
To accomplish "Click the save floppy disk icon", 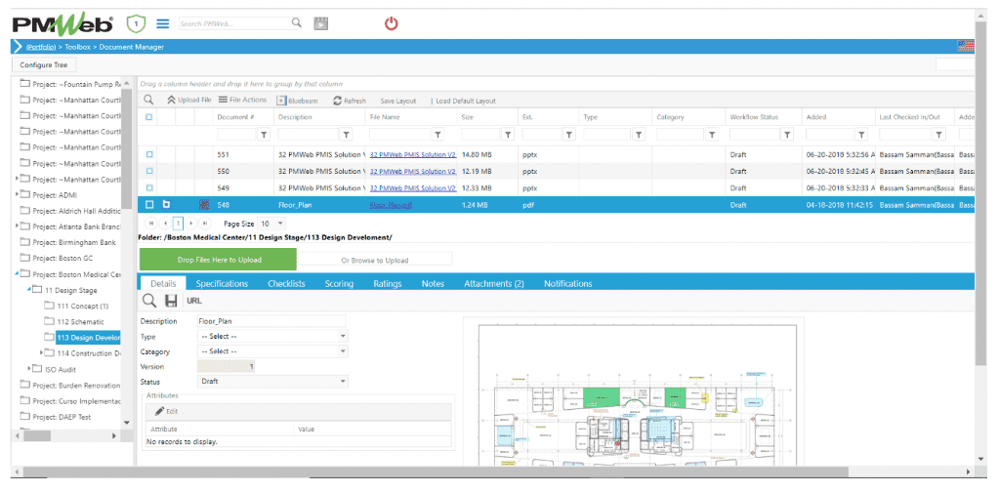I will [x=171, y=301].
